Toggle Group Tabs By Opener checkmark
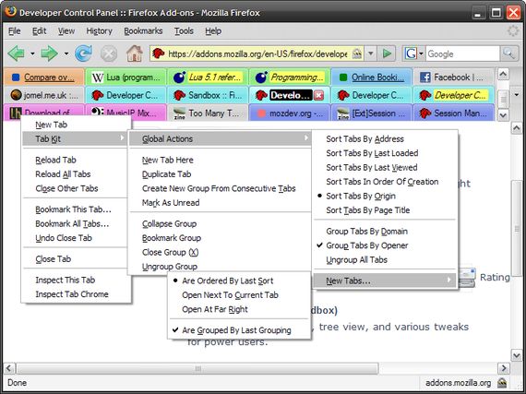The width and height of the screenshot is (526, 394). [x=385, y=245]
